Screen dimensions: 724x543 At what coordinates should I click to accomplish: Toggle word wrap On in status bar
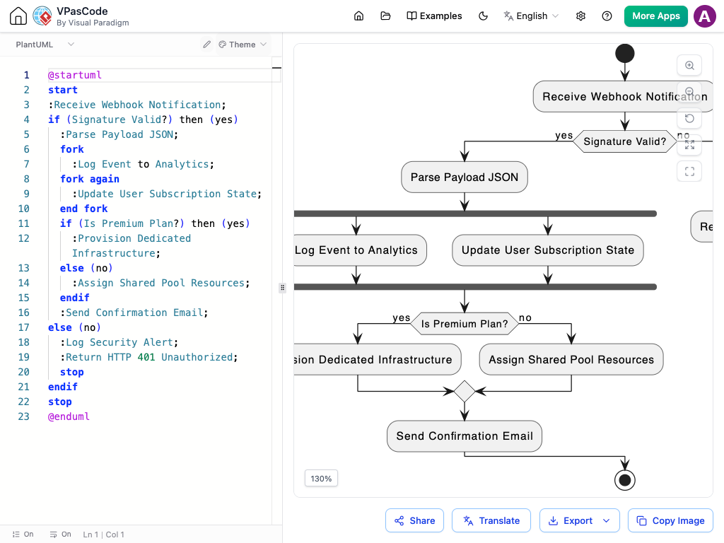click(x=61, y=535)
